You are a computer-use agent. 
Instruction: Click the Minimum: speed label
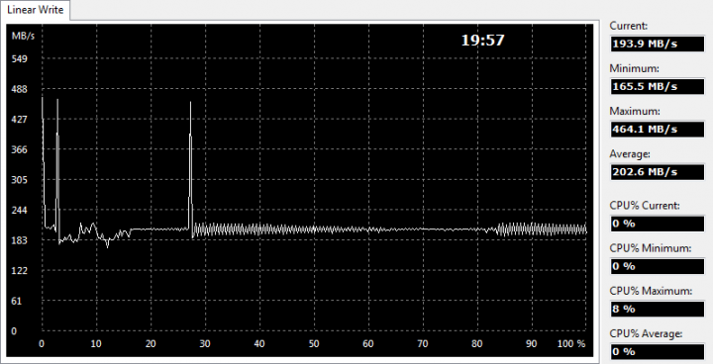pos(634,68)
